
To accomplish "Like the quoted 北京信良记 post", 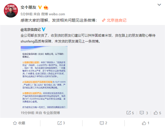I will click(156, 113).
